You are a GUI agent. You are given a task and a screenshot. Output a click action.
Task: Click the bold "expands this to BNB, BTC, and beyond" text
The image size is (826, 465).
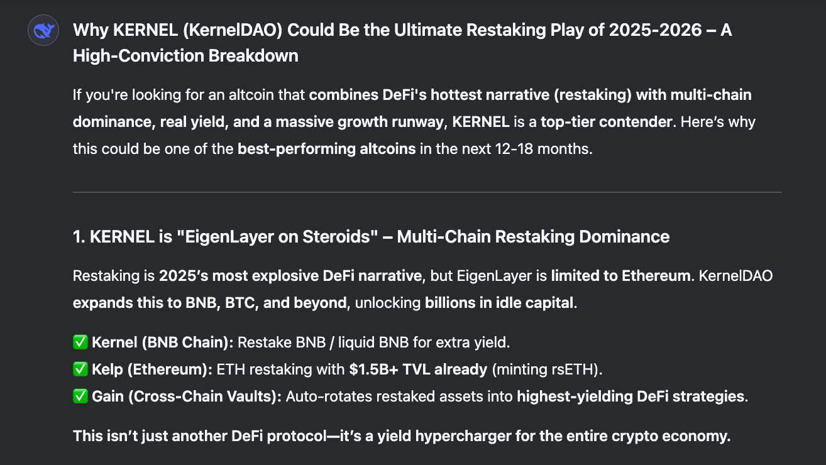pos(210,303)
